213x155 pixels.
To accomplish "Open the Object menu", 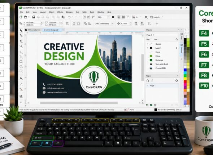I will pos(52,12).
